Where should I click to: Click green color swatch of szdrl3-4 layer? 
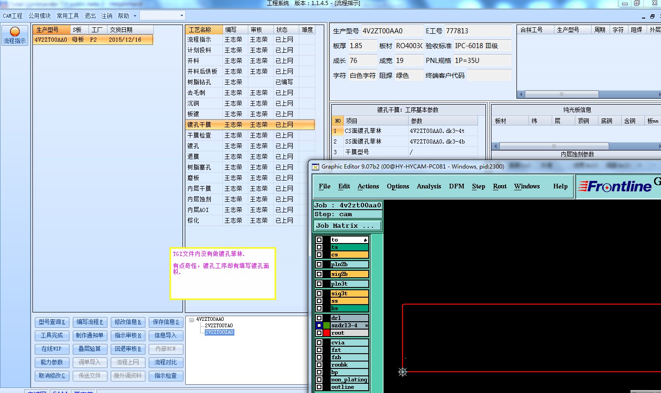point(327,325)
